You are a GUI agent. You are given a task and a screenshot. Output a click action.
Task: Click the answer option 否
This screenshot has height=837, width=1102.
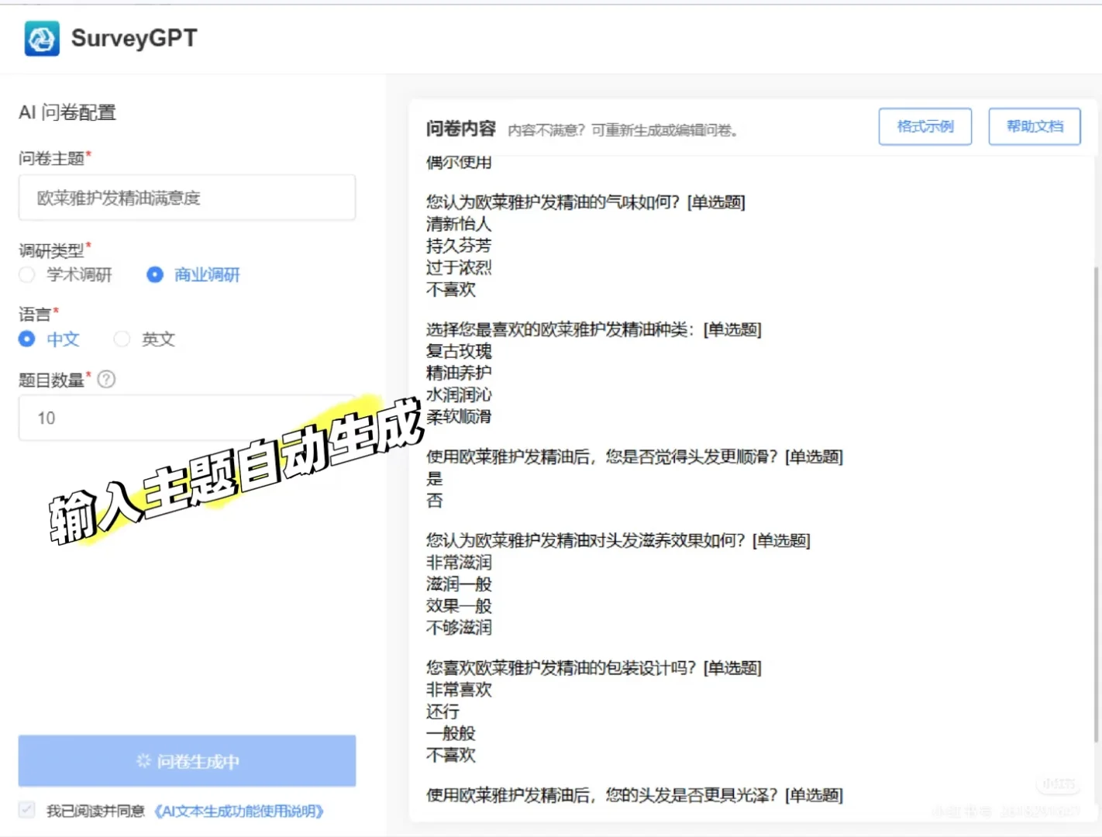[x=435, y=500]
